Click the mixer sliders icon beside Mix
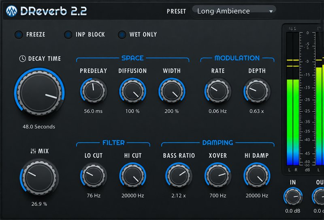The height and width of the screenshot is (220, 324). 33,151
